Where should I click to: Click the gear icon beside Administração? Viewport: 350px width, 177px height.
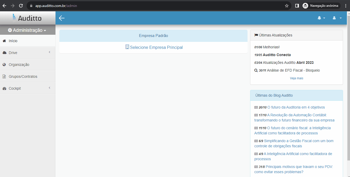coord(10,30)
